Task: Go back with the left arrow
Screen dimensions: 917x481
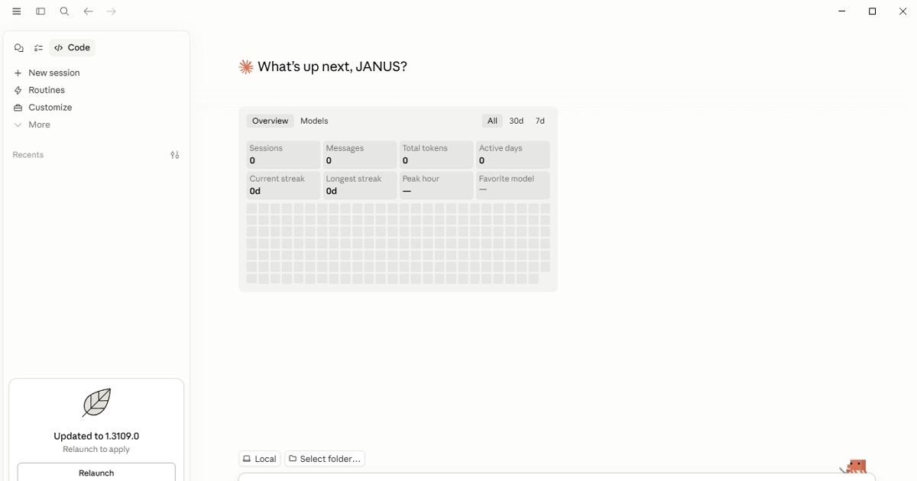Action: point(88,11)
